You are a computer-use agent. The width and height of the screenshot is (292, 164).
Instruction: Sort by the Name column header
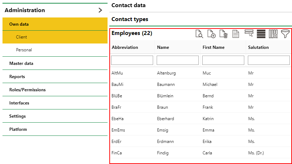point(163,47)
